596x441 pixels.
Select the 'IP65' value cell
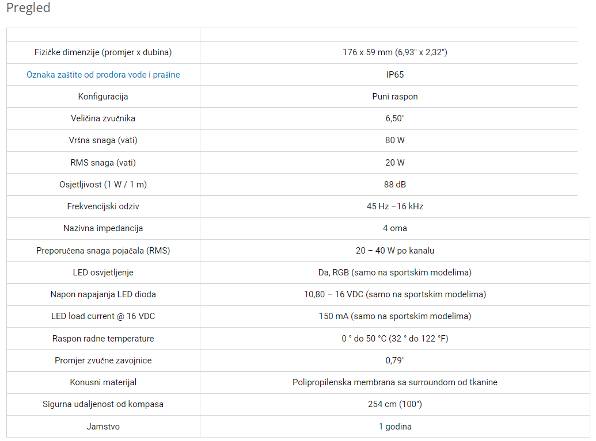[395, 75]
